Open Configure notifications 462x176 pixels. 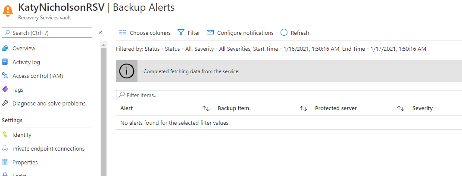(x=240, y=33)
